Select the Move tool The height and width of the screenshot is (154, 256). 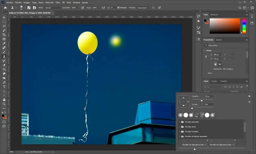point(4,17)
